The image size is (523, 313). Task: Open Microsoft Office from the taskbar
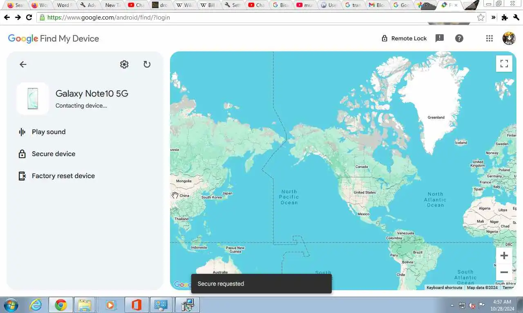click(136, 305)
